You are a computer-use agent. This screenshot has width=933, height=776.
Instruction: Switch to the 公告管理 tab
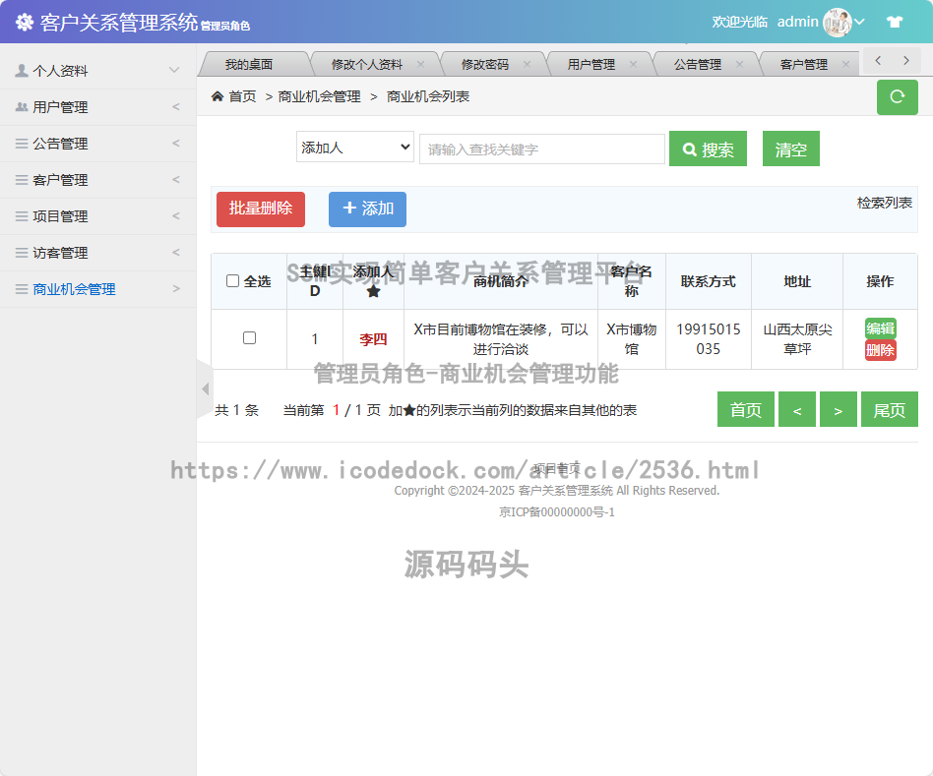point(698,64)
